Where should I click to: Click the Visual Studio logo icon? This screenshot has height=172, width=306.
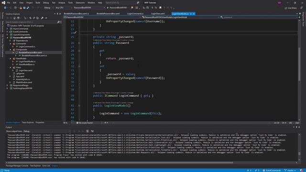pyautogui.click(x=3, y=3)
